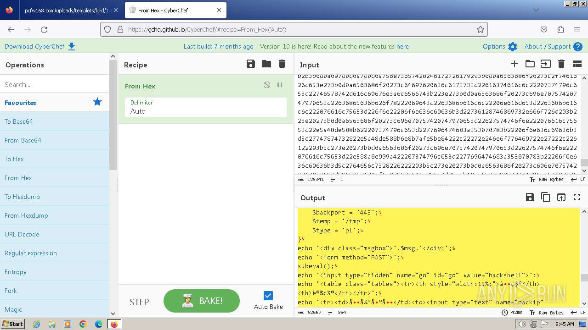Click the last build version banner

click(x=296, y=46)
